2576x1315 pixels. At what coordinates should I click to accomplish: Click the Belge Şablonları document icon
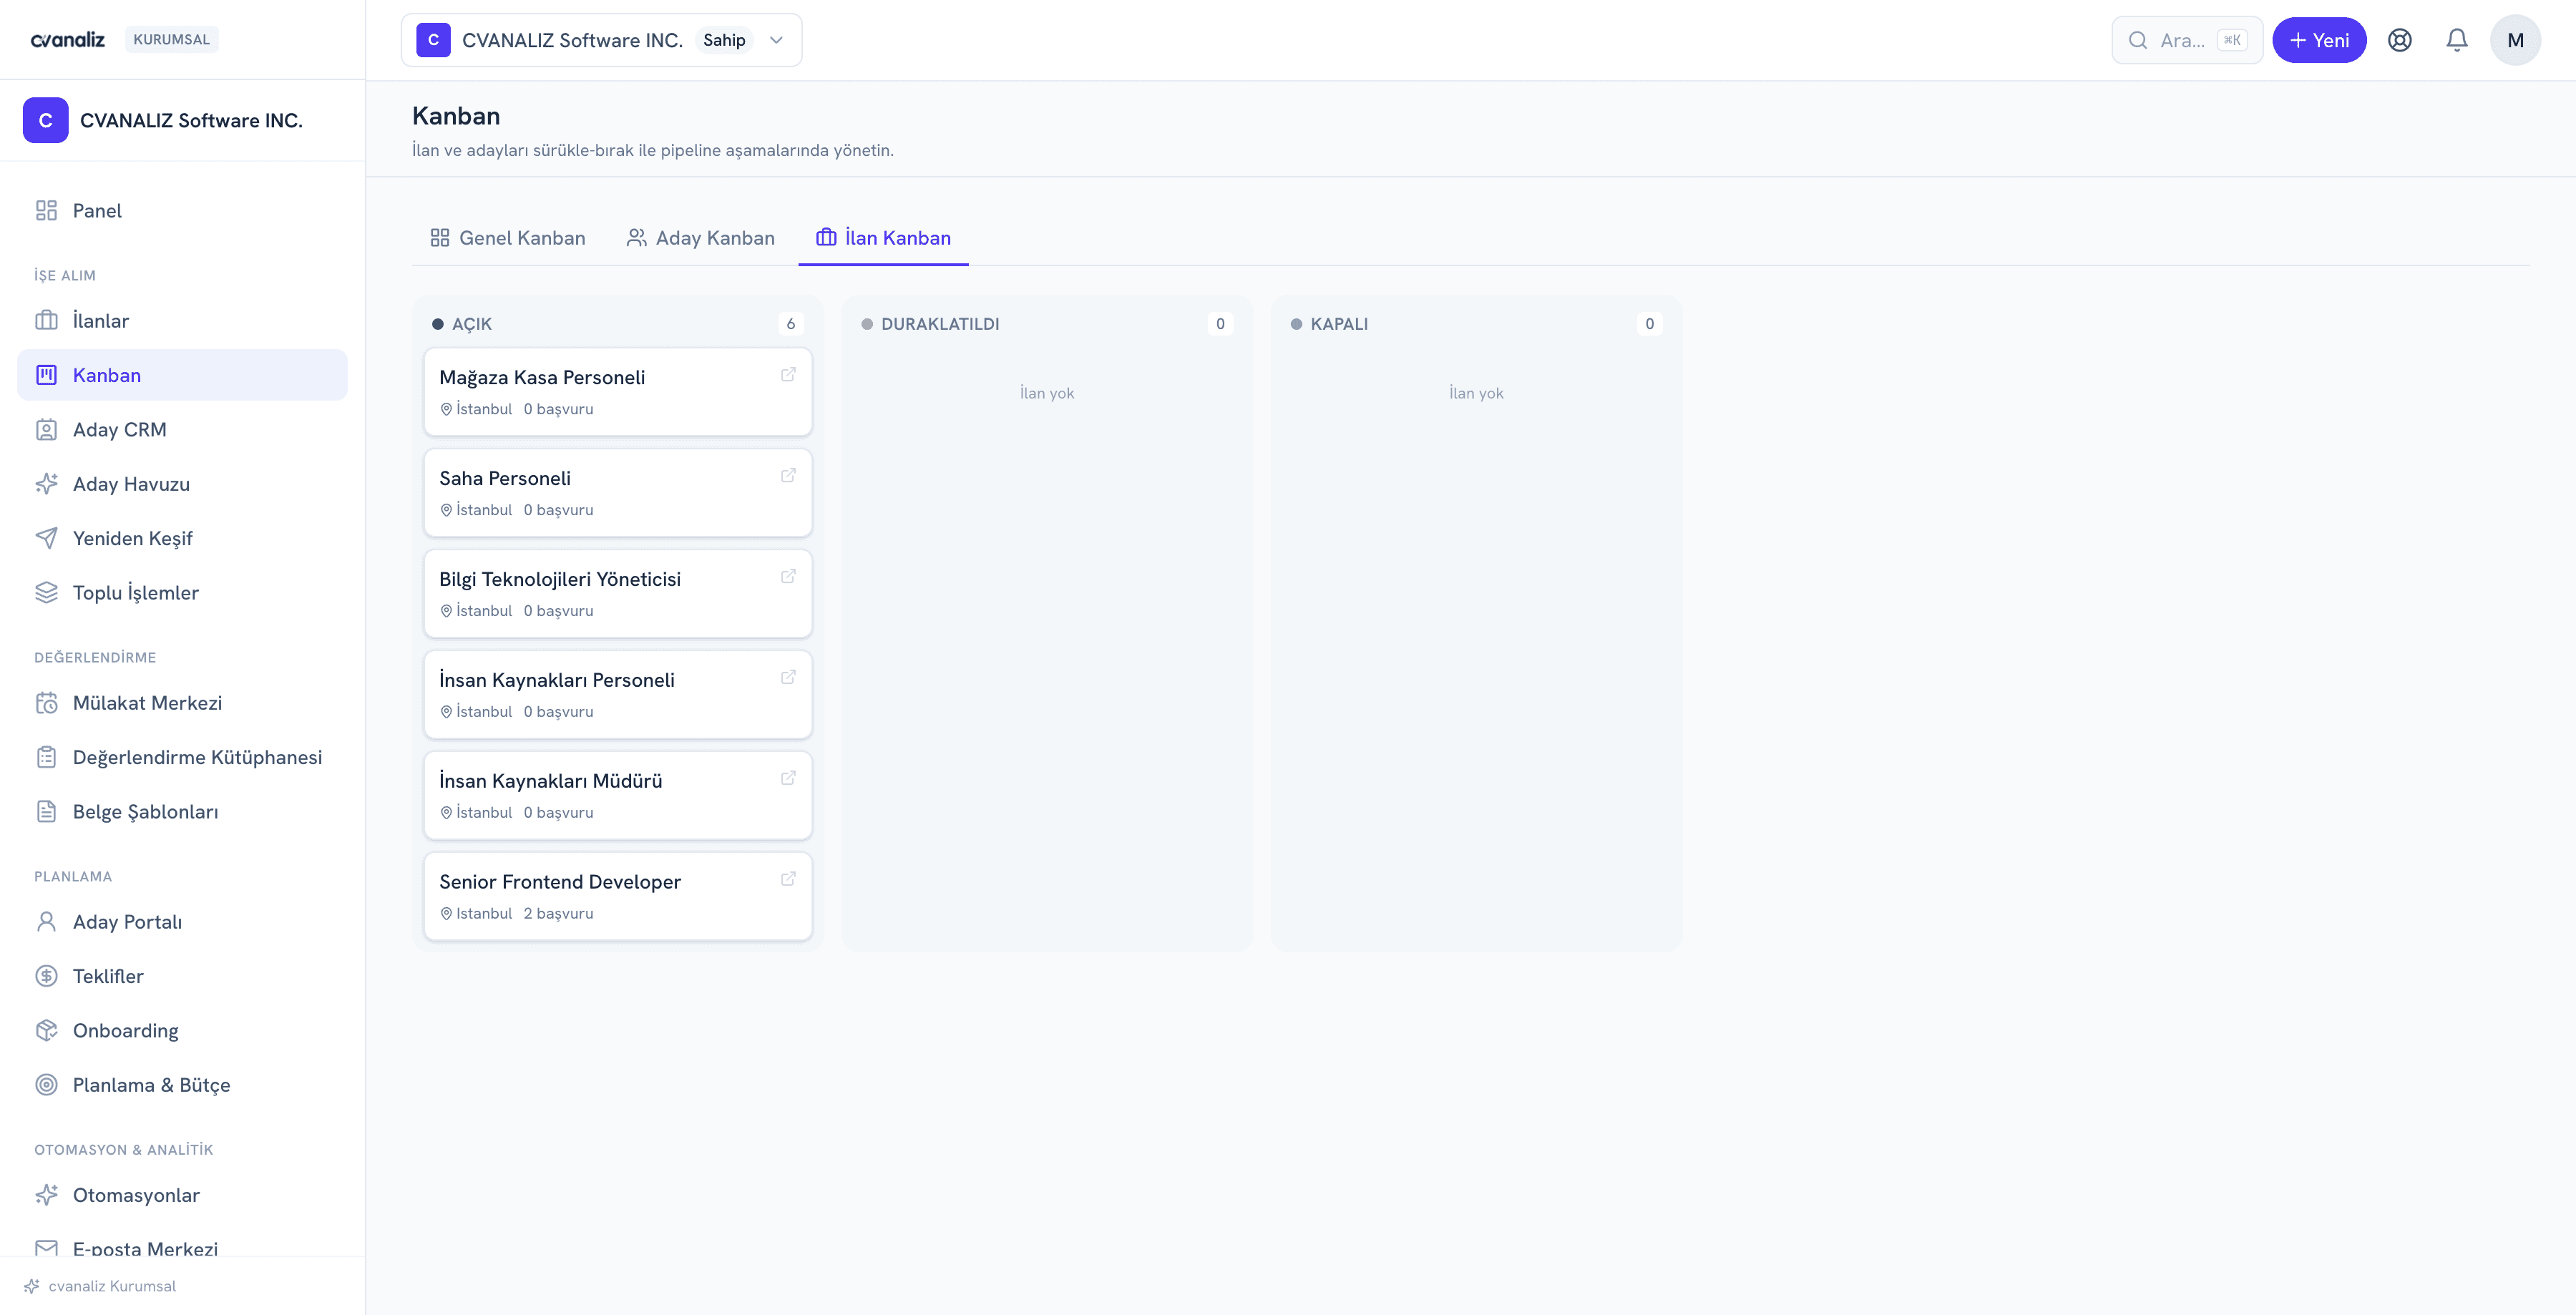[x=46, y=812]
